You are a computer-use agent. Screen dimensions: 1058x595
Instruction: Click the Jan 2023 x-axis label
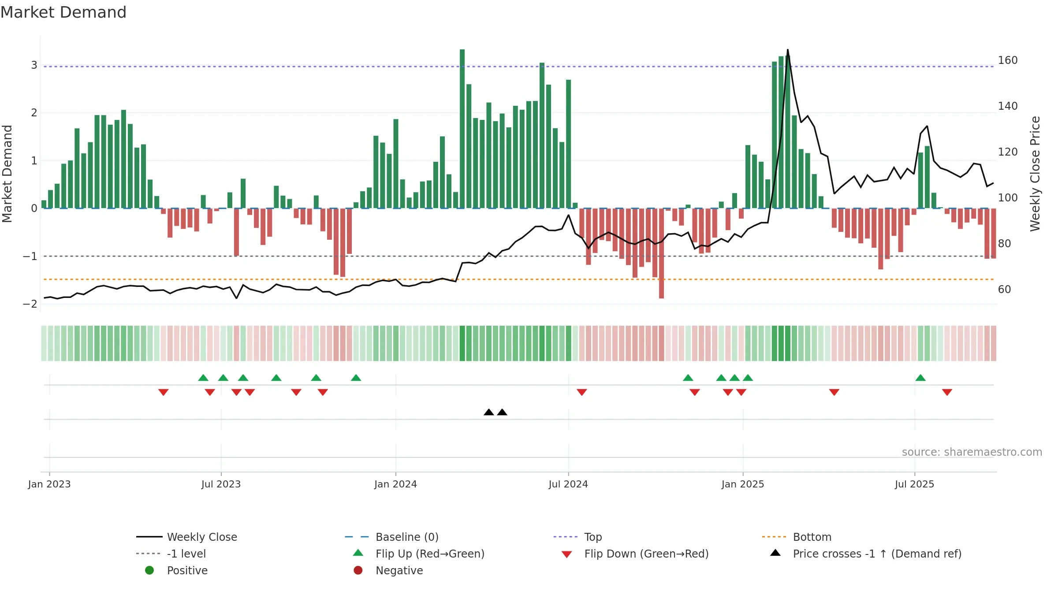[x=49, y=484]
